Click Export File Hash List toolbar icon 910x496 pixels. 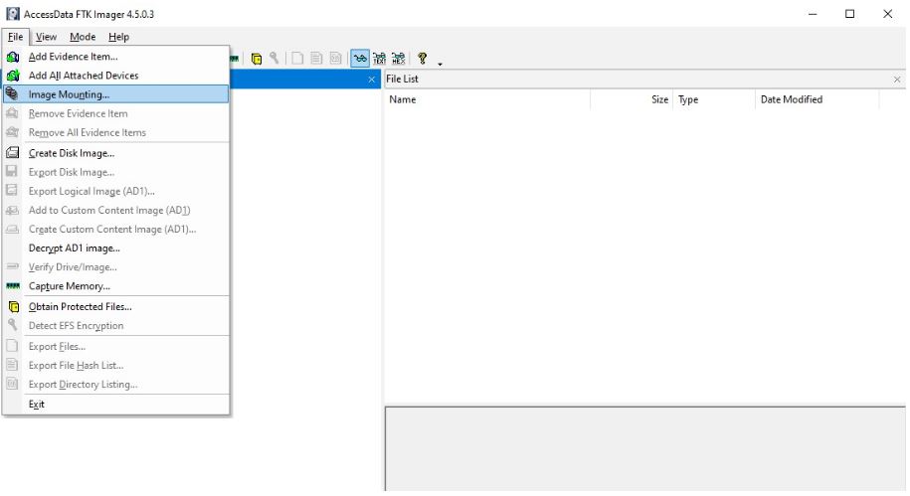(x=316, y=58)
